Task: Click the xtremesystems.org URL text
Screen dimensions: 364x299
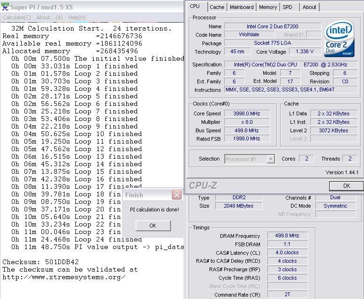Action: point(64,277)
